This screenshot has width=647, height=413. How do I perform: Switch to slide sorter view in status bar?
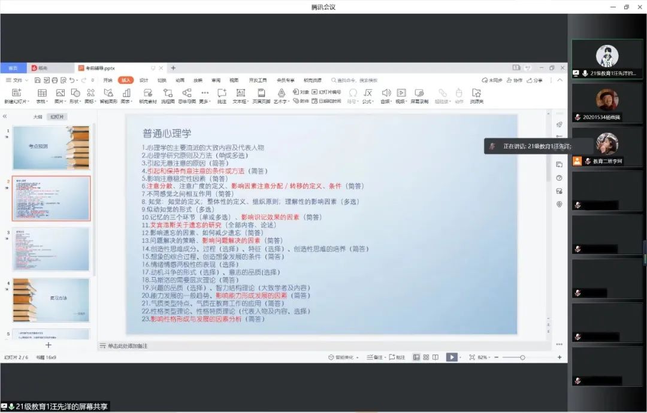click(426, 357)
